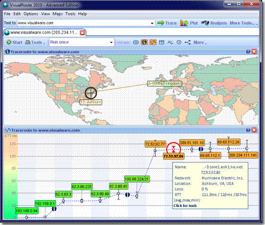Click the 2: (United Kingdom) map label
This screenshot has height=225, width=265.
point(165,83)
